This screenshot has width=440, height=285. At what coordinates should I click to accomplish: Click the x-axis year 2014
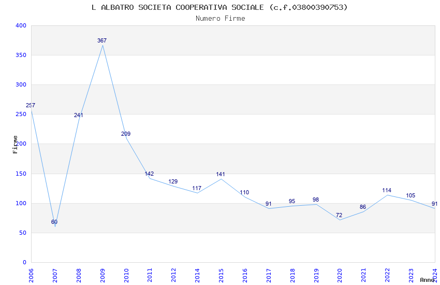tap(197, 275)
